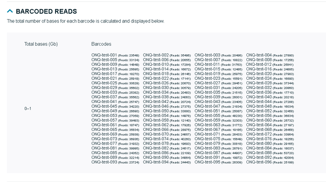Click the 0–1 total bases range label
Viewport: 326px width, 182px height.
pyautogui.click(x=28, y=108)
